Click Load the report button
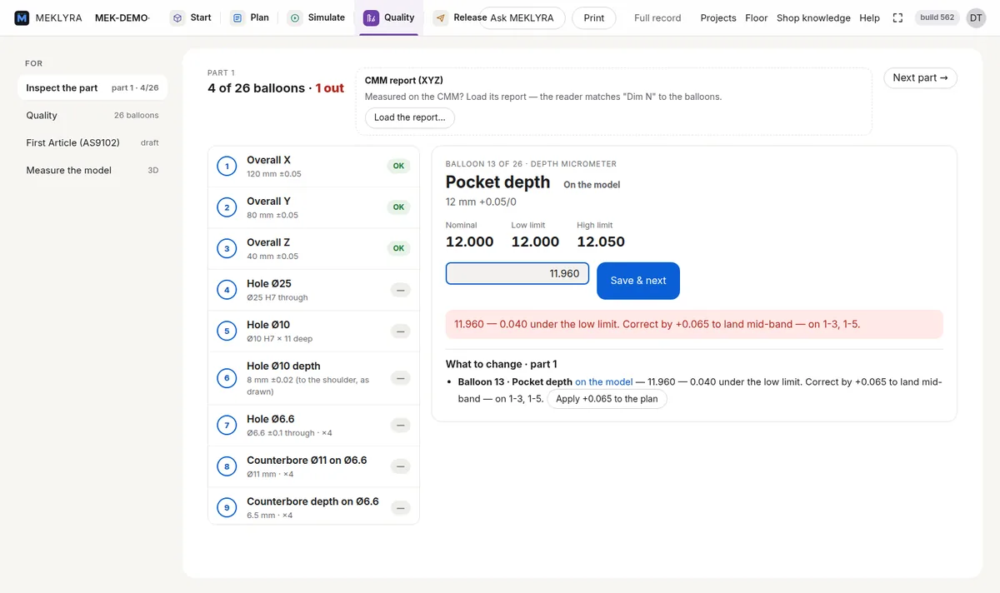Viewport: 1000px width, 593px height. [410, 117]
